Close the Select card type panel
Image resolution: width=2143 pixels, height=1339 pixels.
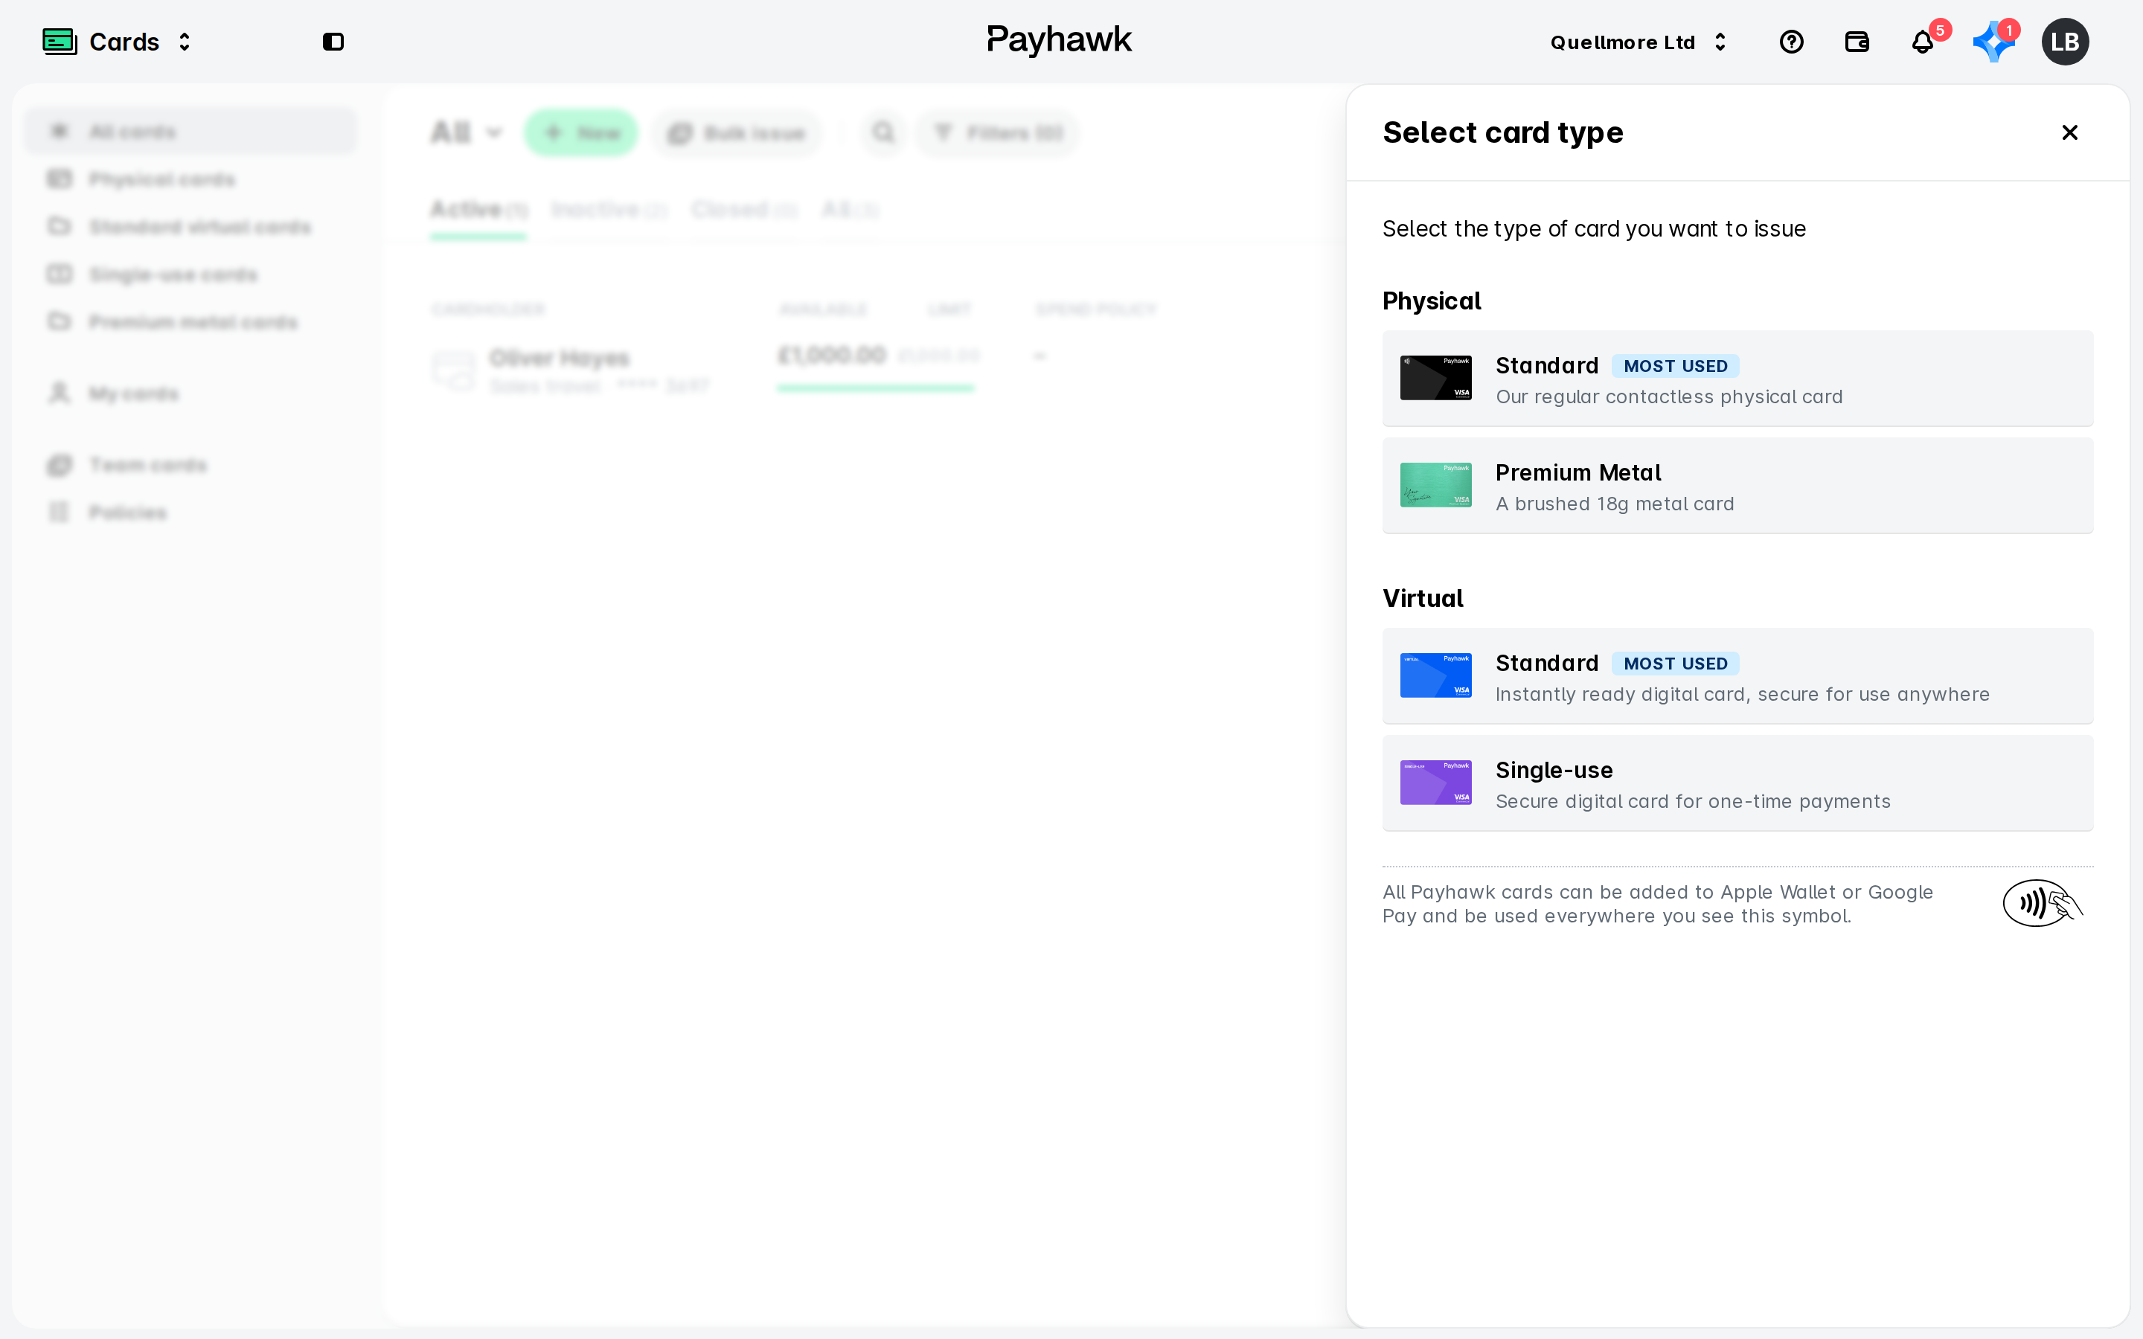(x=2069, y=133)
